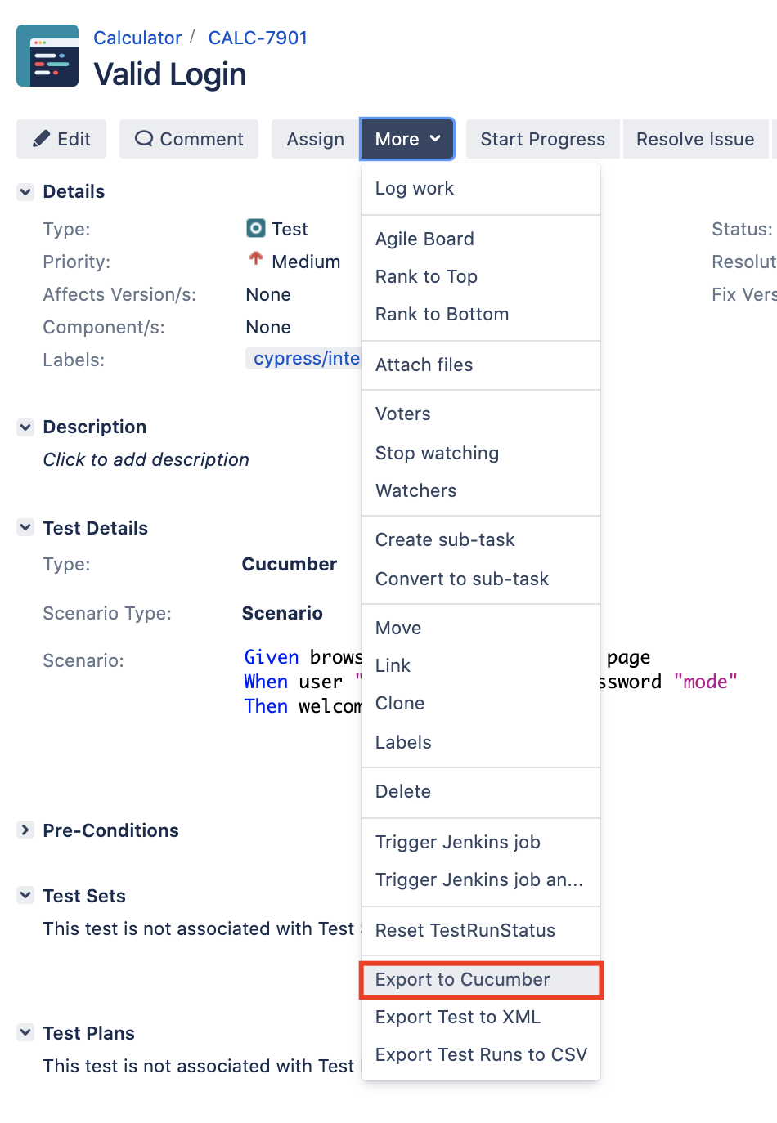Viewport: 777px width, 1123px height.
Task: Click the Resolve Issue button
Action: [x=695, y=139]
